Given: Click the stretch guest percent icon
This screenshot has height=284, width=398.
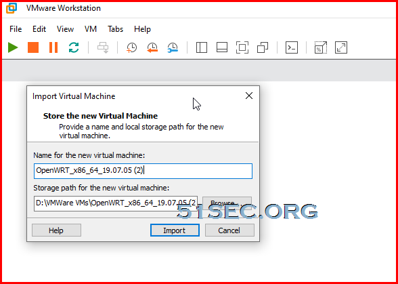Looking at the screenshot, I should (x=321, y=47).
